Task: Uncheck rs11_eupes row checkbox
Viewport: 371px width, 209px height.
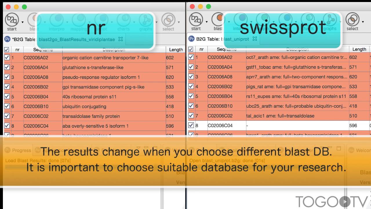Action: click(191, 96)
